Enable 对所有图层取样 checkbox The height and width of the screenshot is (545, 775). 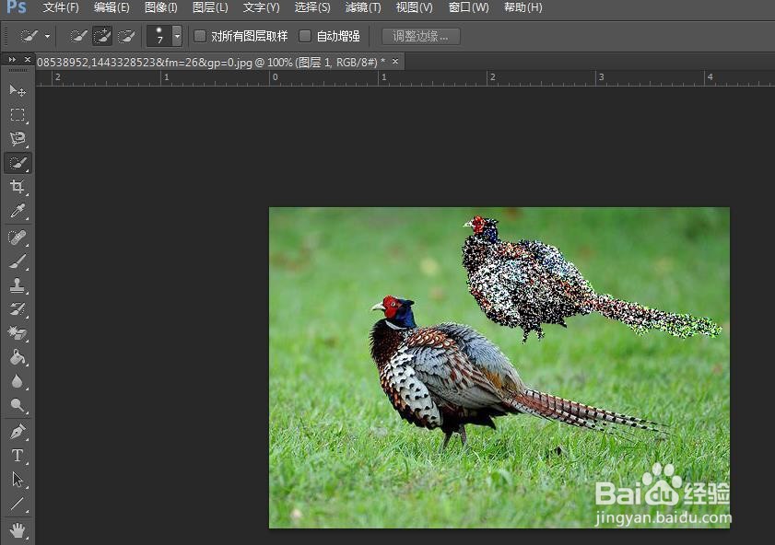[200, 36]
